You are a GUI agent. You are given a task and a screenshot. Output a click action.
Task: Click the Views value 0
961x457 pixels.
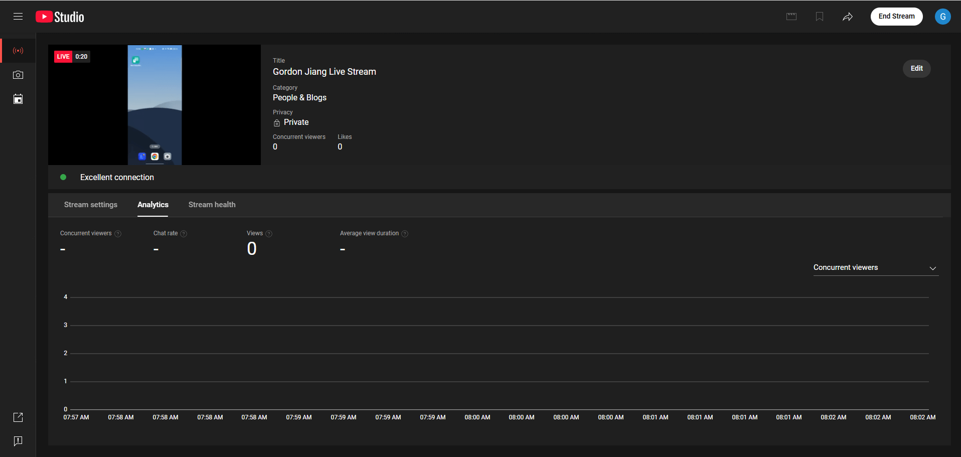(252, 249)
